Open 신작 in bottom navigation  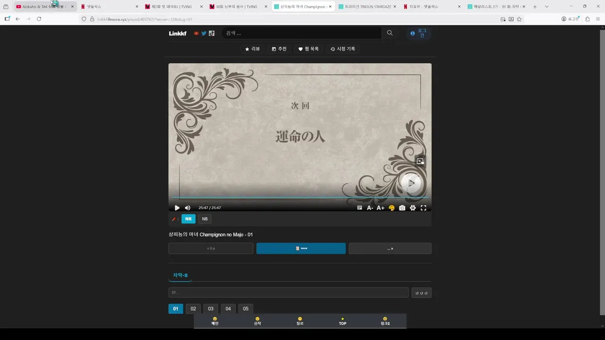[258, 321]
